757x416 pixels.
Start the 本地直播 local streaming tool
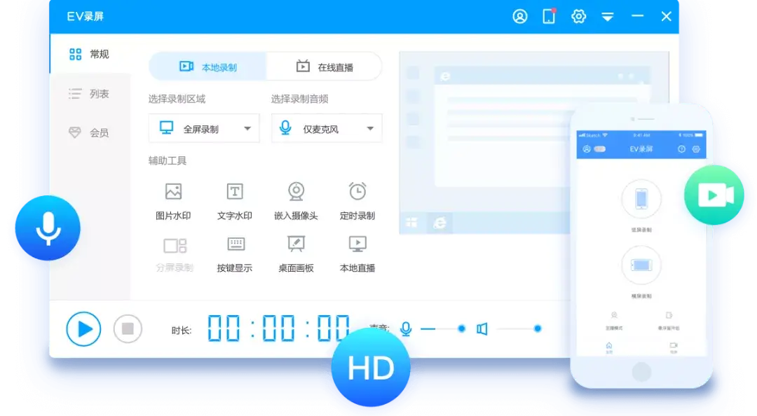(357, 254)
